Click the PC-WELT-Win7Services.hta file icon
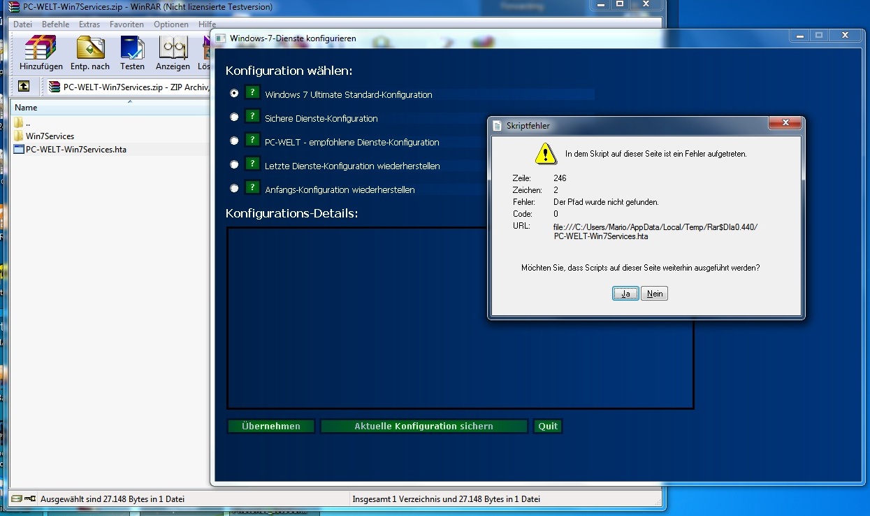 coord(19,149)
